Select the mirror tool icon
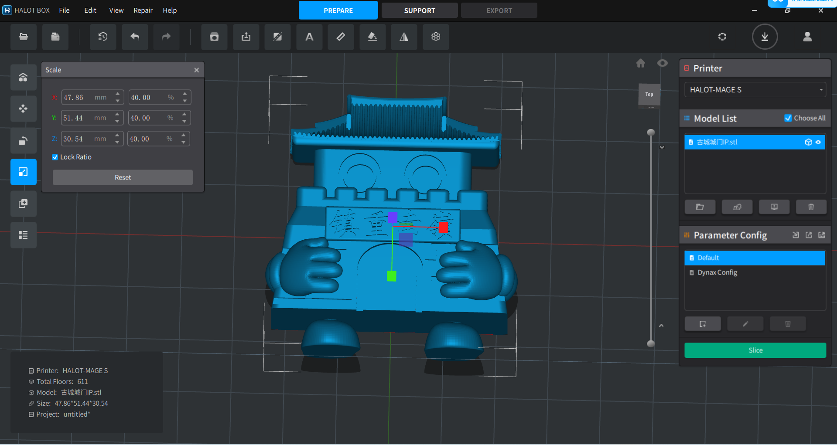 point(404,37)
